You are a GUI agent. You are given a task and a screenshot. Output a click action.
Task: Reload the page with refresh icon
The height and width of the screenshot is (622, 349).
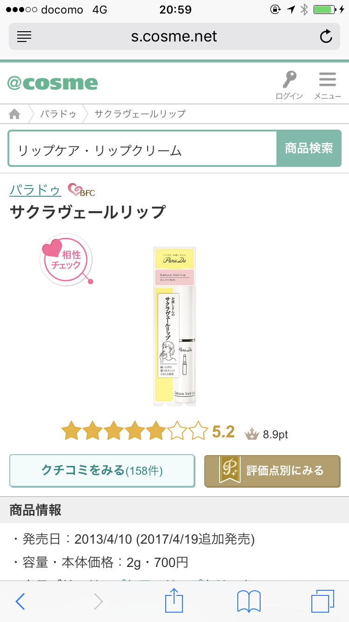[326, 36]
